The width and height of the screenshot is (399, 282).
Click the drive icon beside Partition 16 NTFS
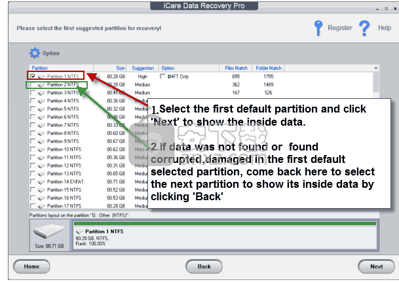pyautogui.click(x=41, y=198)
